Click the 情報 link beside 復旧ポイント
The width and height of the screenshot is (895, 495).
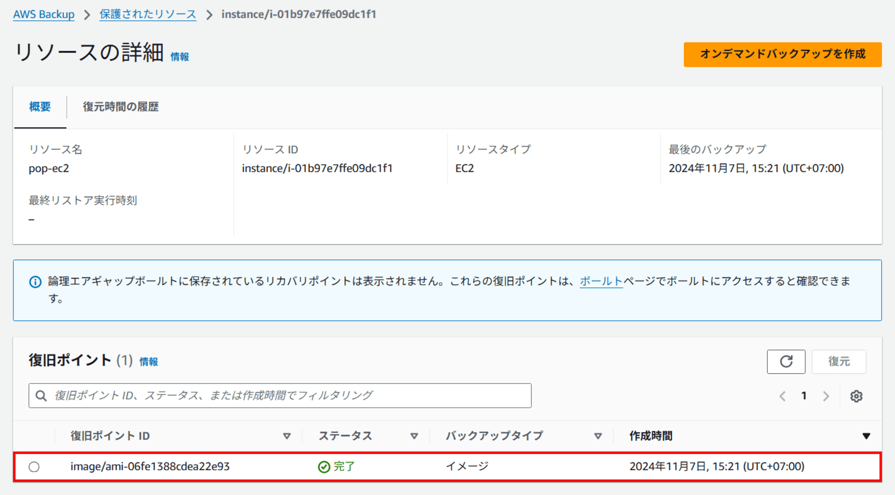[149, 362]
